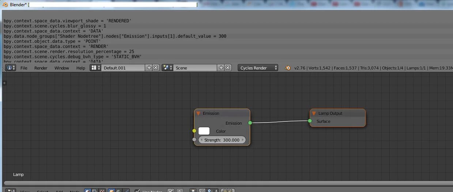The image size is (453, 192).
Task: Click the Surface input socket
Action: 310,121
